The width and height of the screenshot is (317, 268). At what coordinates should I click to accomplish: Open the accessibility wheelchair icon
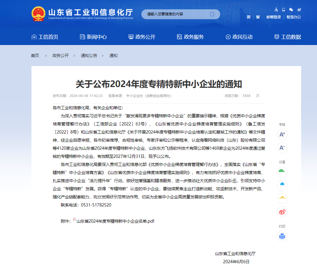coord(276,10)
